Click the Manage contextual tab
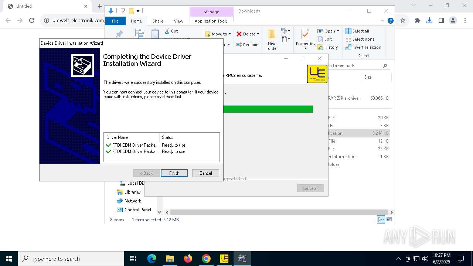Screen dimensions: 473x266 tap(211, 12)
